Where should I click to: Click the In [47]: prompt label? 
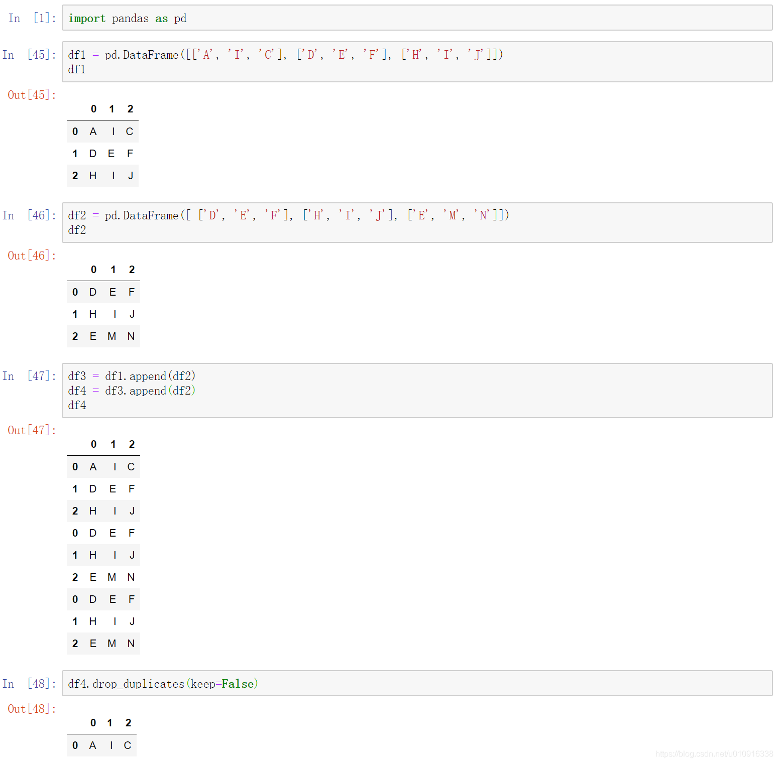[29, 376]
